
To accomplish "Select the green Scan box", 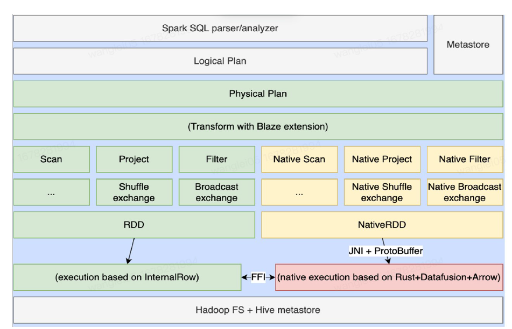I will pyautogui.click(x=51, y=159).
